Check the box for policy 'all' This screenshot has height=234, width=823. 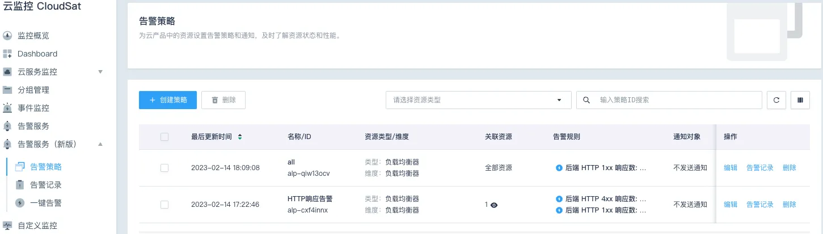tap(164, 168)
